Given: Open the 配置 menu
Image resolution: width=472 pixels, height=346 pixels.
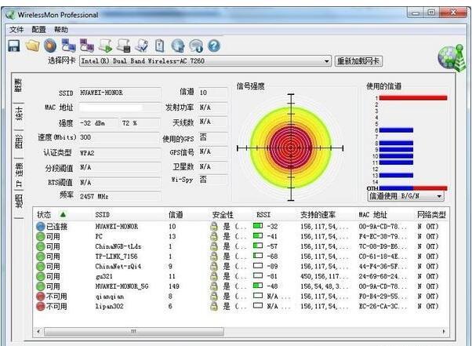Looking at the screenshot, I should (x=39, y=30).
